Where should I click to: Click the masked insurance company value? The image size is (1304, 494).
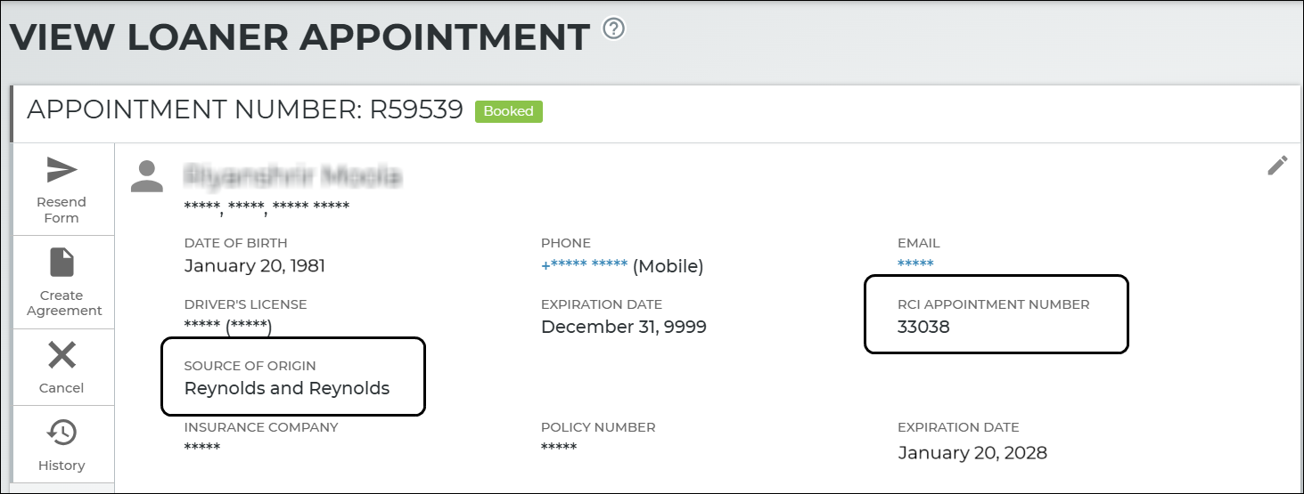click(x=201, y=447)
